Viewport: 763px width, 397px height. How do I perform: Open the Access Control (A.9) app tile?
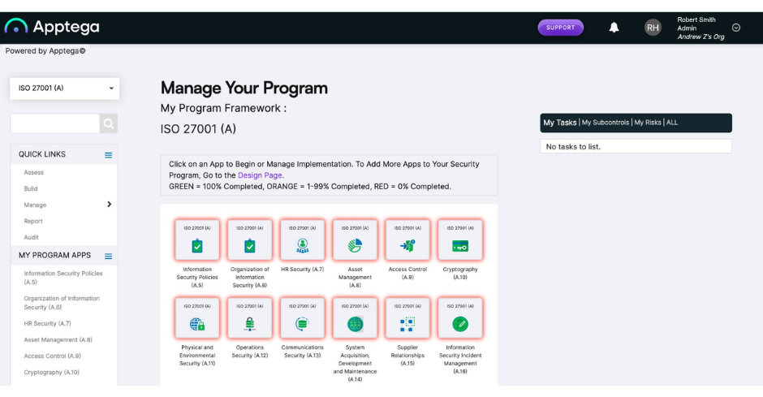click(x=407, y=239)
